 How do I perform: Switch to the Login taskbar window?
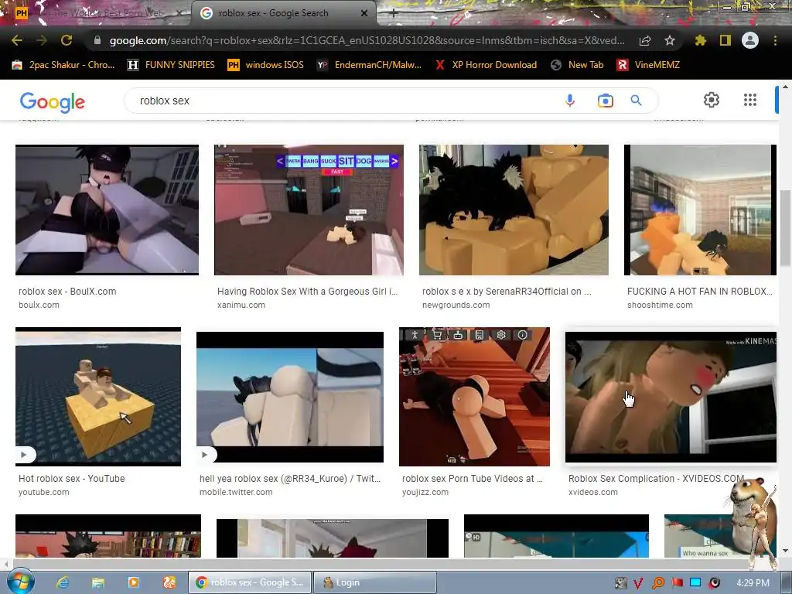click(375, 582)
